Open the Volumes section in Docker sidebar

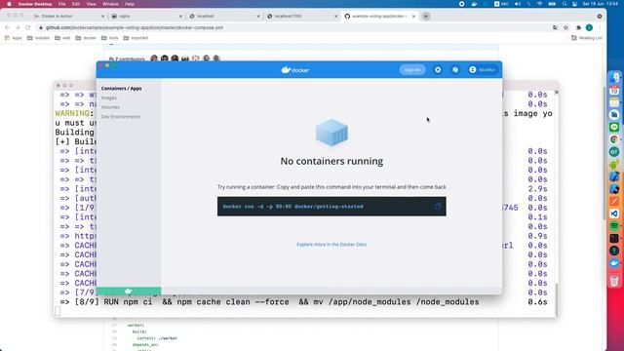coord(110,107)
